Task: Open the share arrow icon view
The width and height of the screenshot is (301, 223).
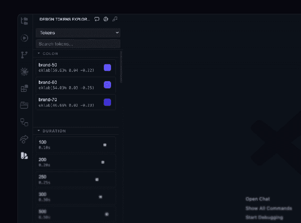Action: pos(24,139)
